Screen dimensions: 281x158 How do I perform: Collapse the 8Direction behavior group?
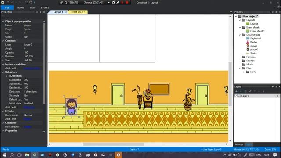coord(7,76)
